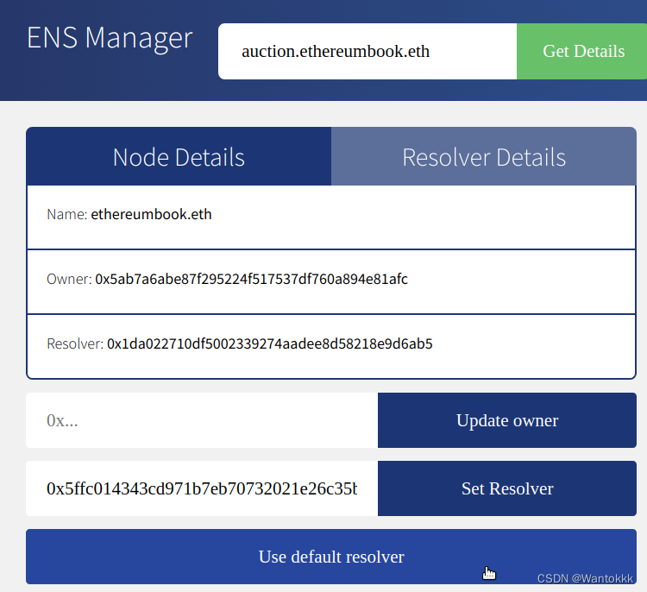Screen dimensions: 647x592
Task: Focus the resolver address input 0x5ffc
Action: point(201,488)
